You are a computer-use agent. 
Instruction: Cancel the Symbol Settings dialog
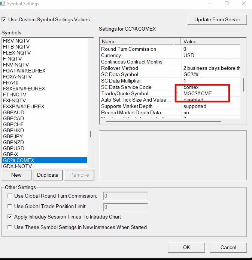228,247
